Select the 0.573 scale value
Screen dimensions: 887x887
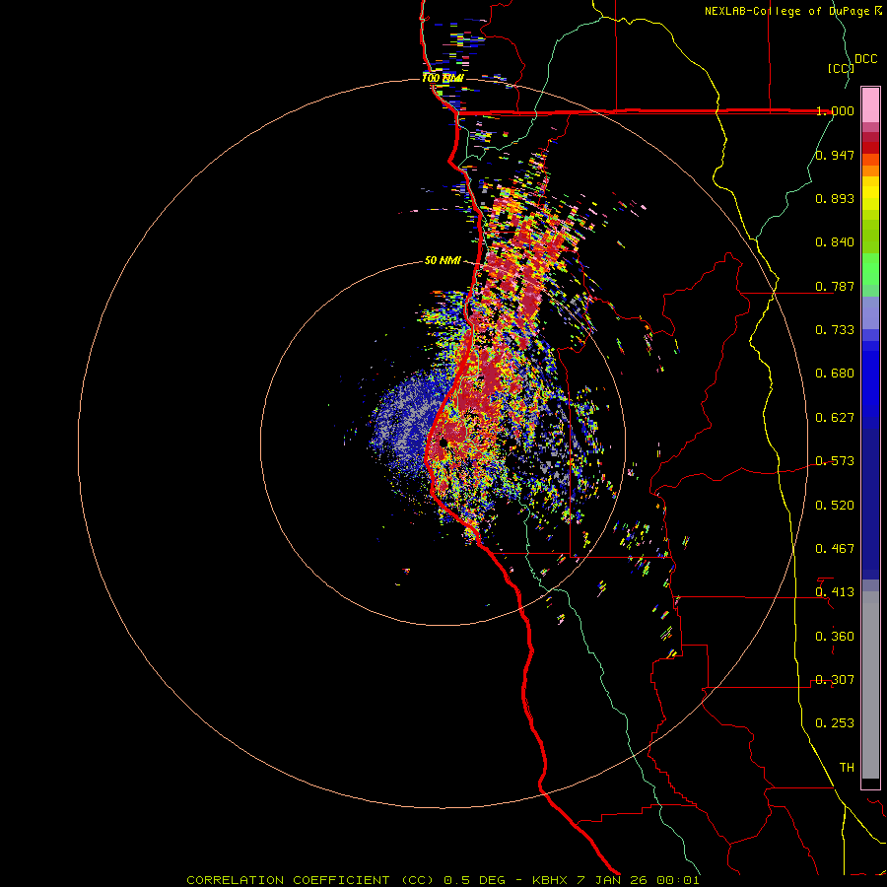point(835,461)
